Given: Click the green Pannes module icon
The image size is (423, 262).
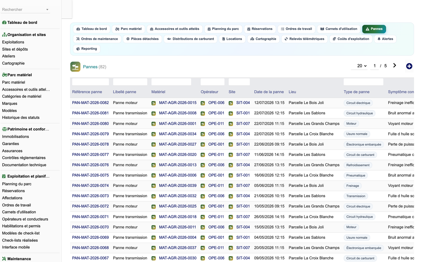Looking at the screenshot, I should (75, 67).
